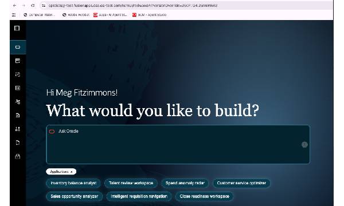Select the Spend anomaly radar suggestion
Image resolution: width=344 pixels, height=206 pixels.
[x=185, y=183]
